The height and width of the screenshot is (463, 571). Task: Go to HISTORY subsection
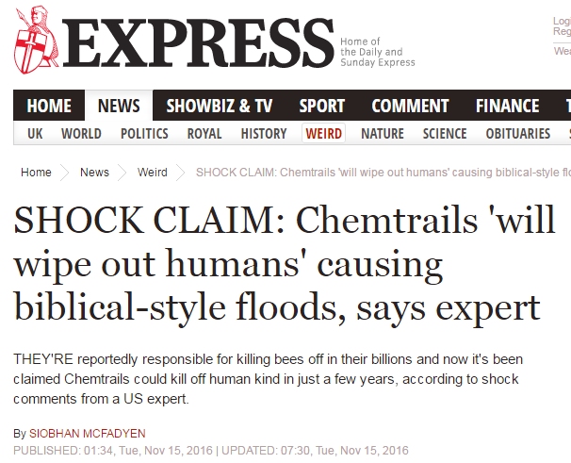point(264,134)
